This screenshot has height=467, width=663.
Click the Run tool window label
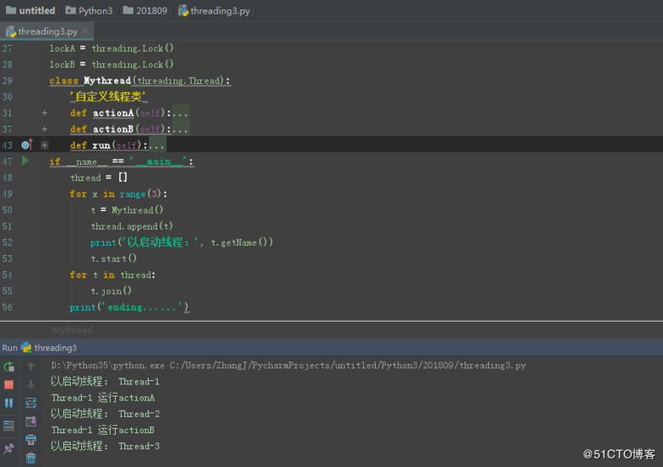click(x=9, y=348)
